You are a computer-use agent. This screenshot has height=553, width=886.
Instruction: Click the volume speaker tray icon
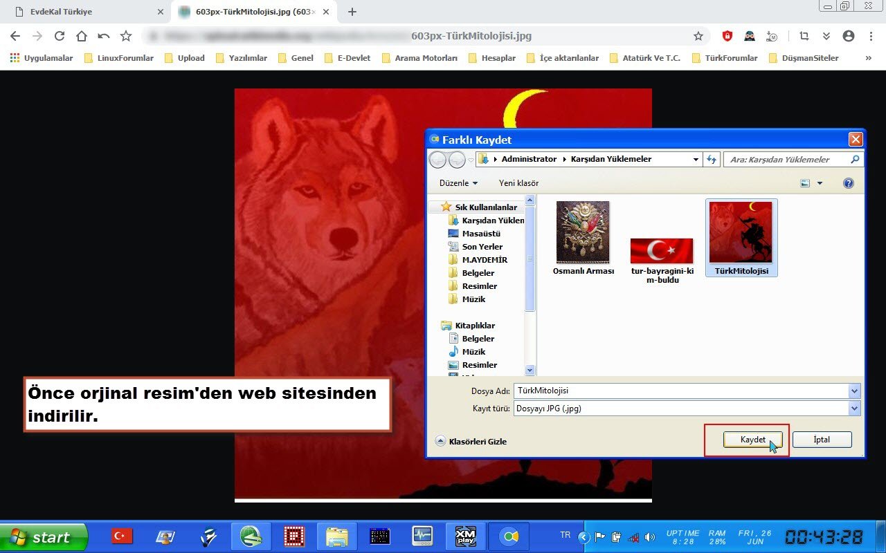coord(649,537)
